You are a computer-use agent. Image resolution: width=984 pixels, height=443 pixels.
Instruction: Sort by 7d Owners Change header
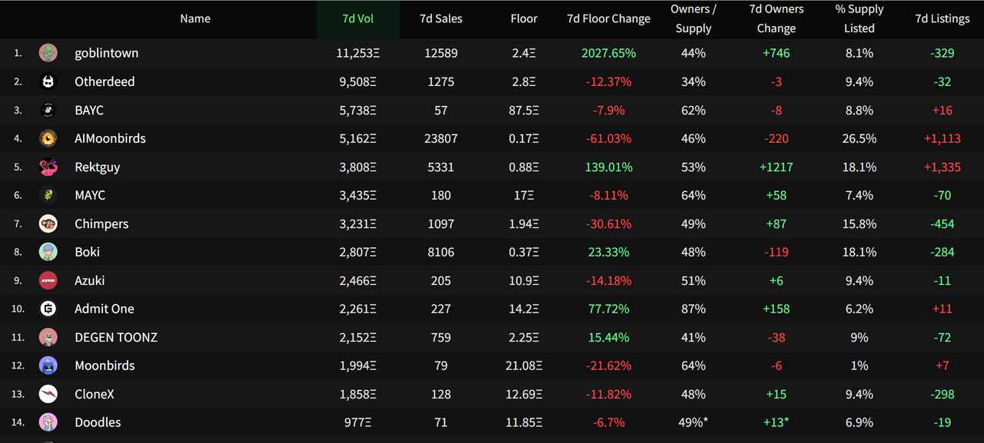tap(776, 18)
